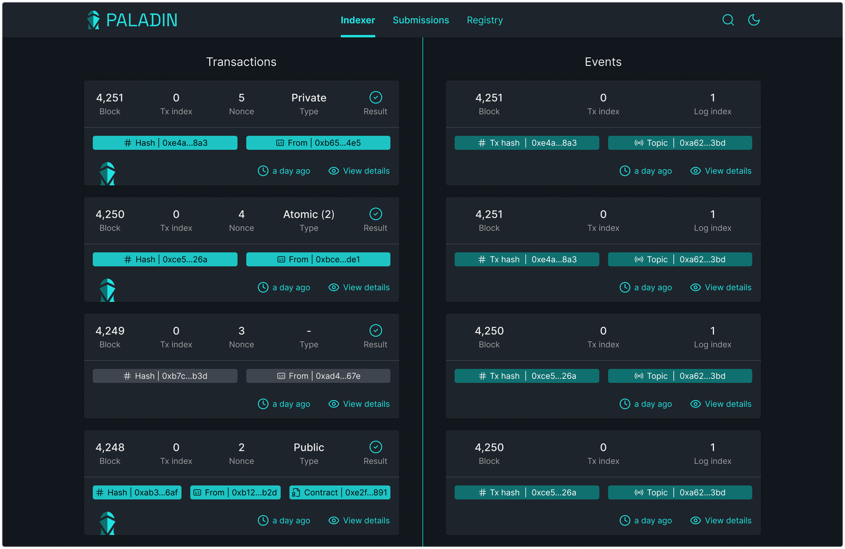Click the Tx hash 0xce5...26a badge on block 4,250 event
845x549 pixels.
pos(527,375)
